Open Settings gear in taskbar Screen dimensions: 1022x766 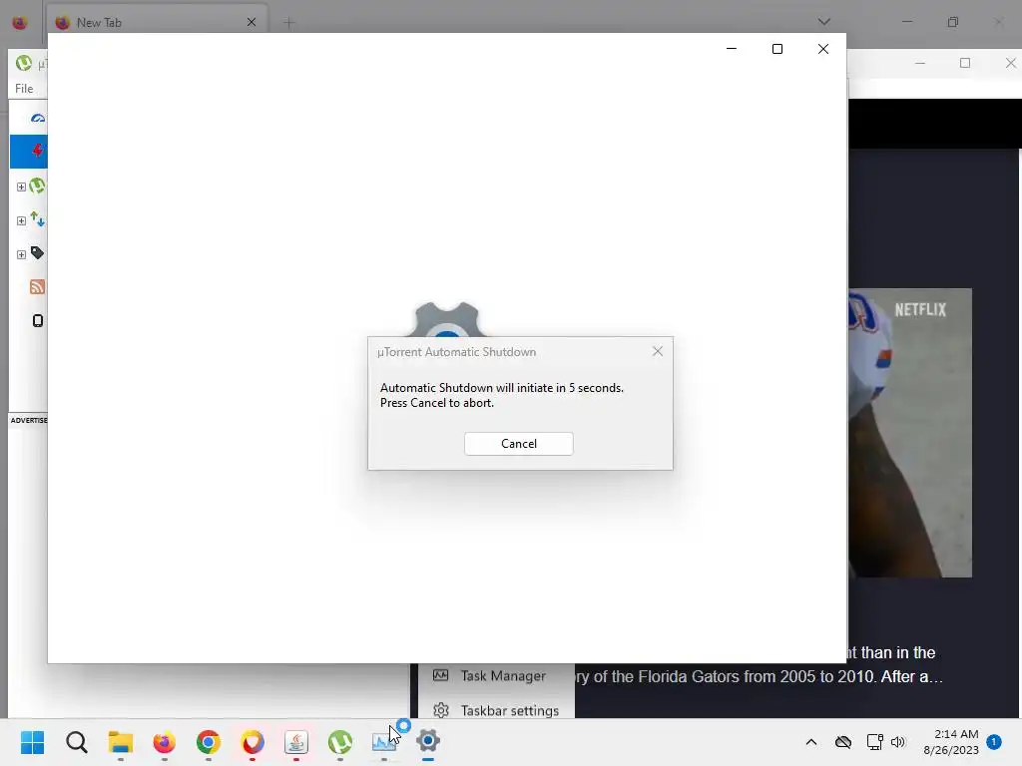[x=428, y=741]
